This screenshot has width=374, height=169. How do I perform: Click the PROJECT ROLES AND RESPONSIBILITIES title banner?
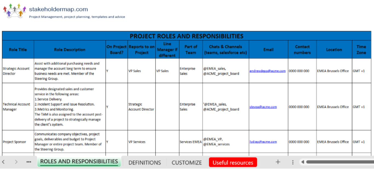(187, 36)
